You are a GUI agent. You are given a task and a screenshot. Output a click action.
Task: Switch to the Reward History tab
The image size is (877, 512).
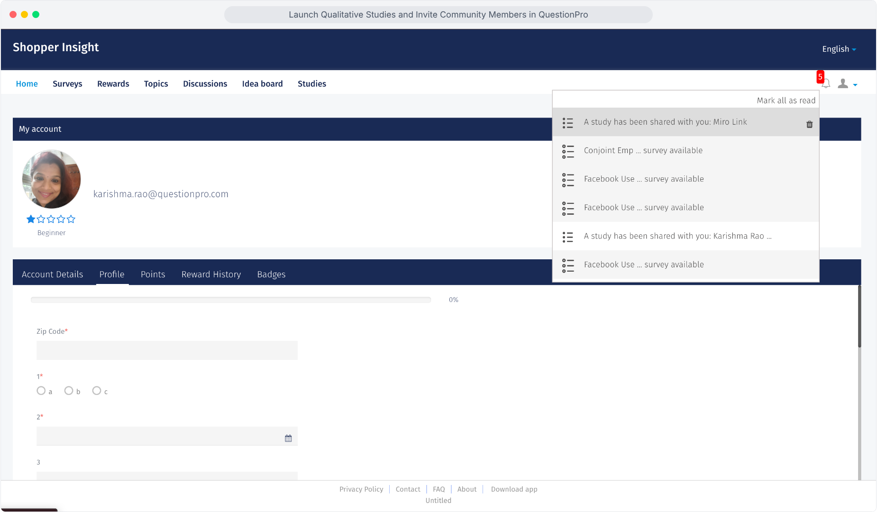(x=211, y=274)
